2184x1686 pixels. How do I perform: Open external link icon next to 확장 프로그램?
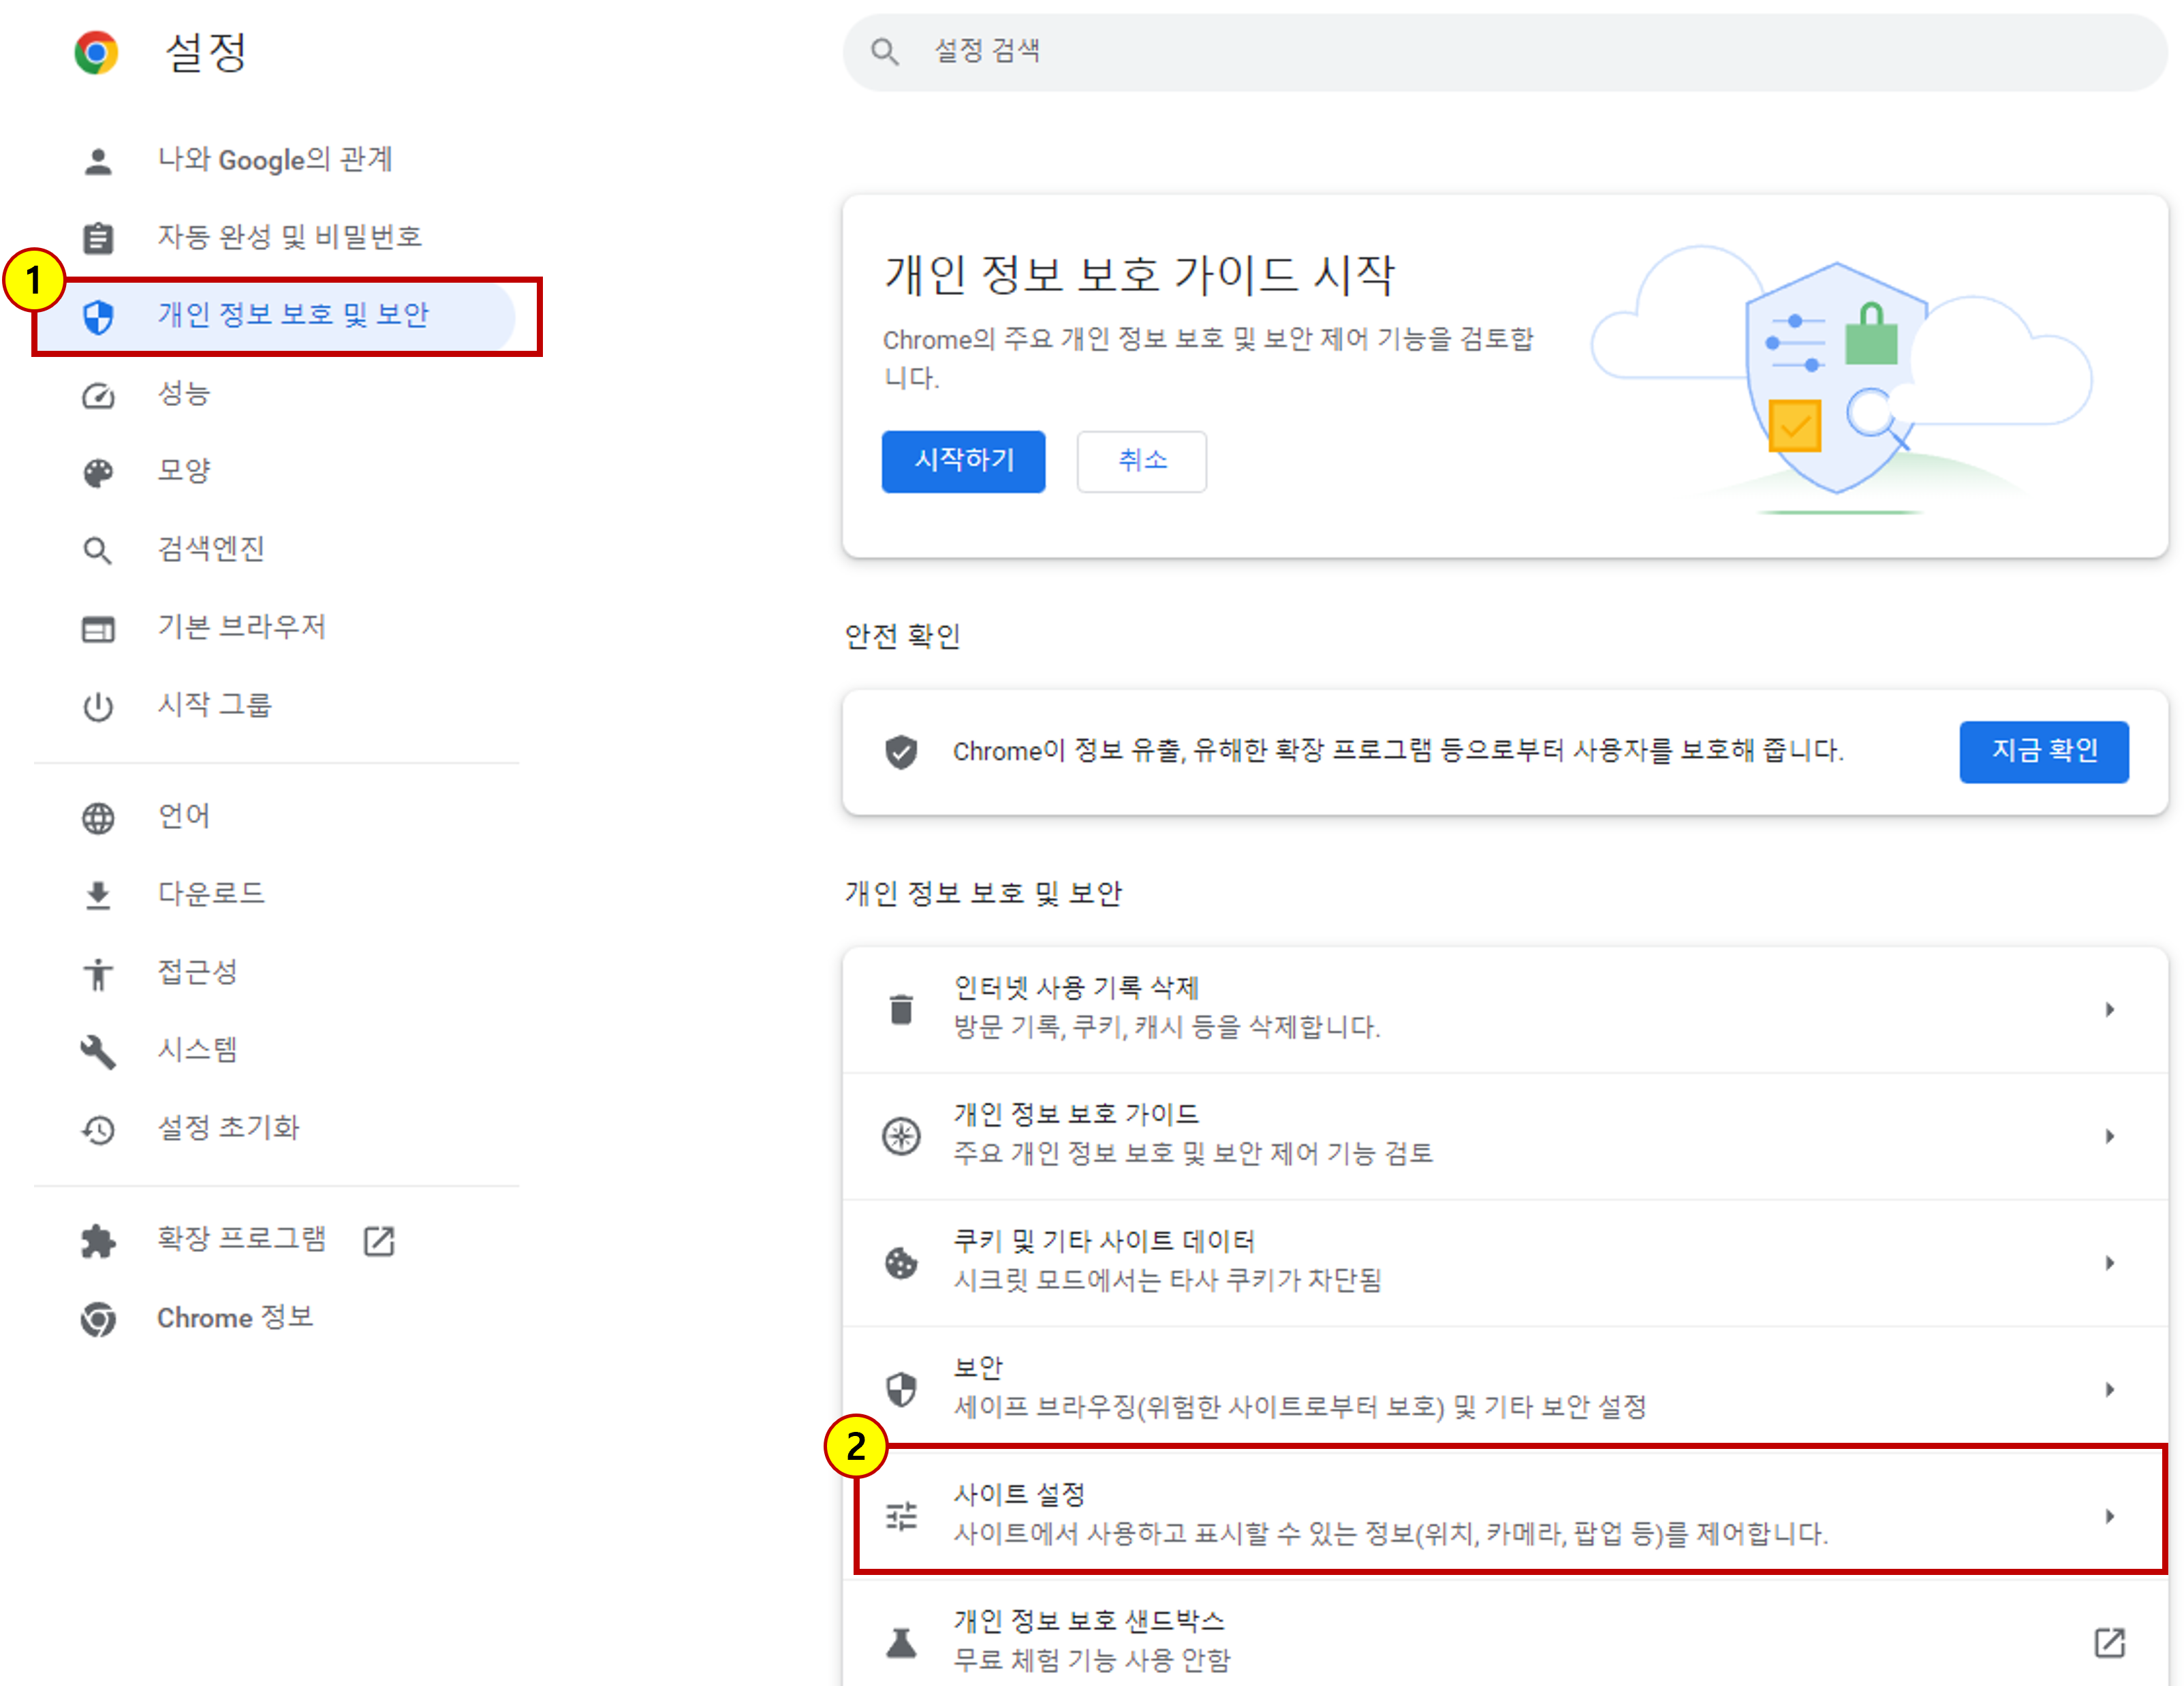[x=379, y=1241]
